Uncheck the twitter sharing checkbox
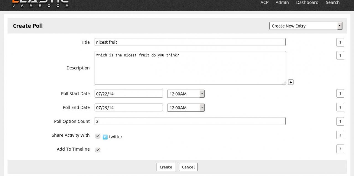Screen dimensions: 354x176 pos(98,136)
